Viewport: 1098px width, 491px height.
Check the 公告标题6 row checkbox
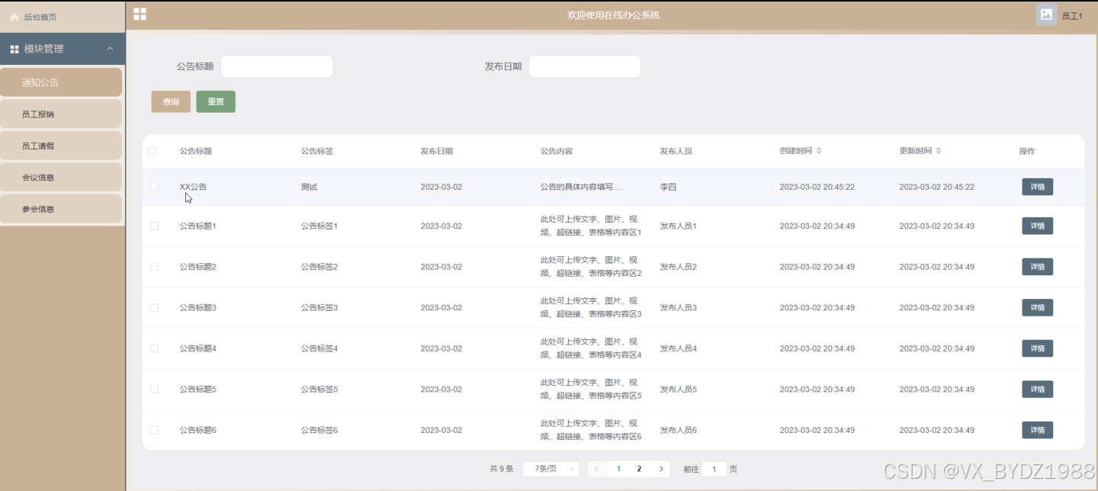[x=154, y=430]
